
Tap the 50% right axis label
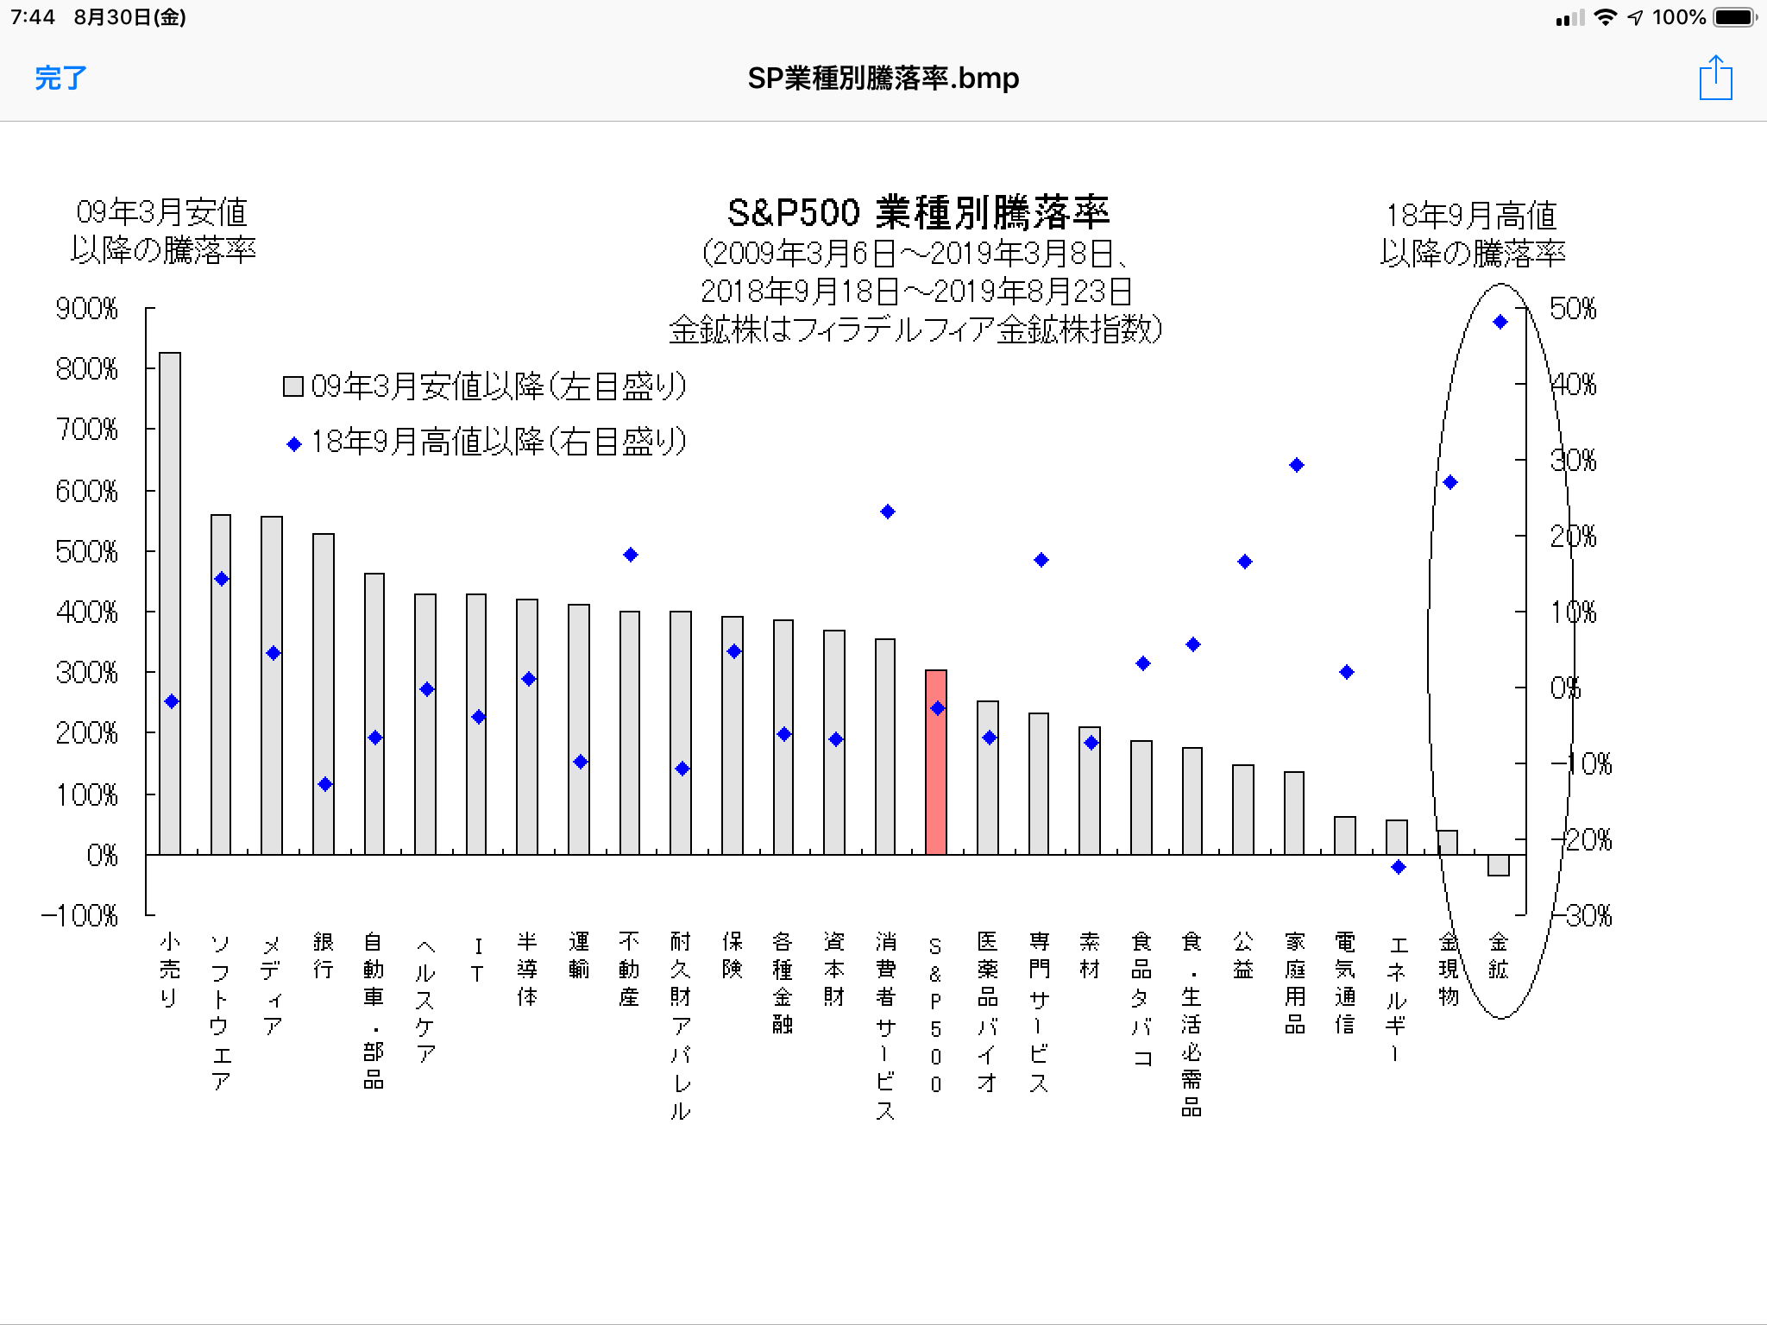pos(1573,309)
